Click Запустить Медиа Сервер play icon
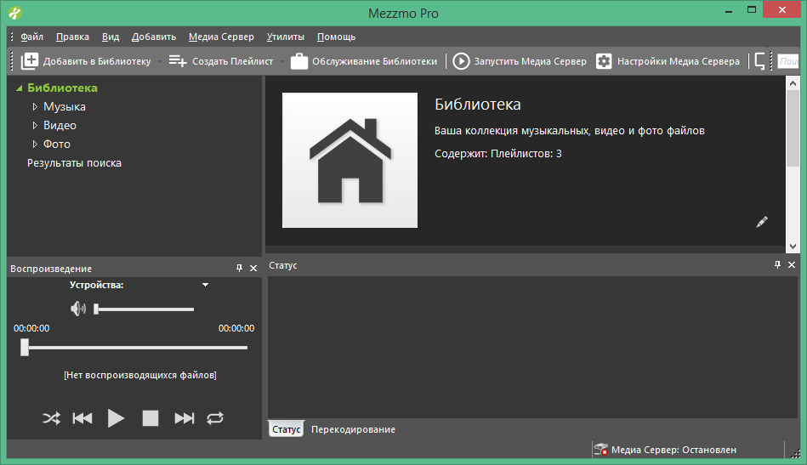Screen dimensions: 807x465 coord(461,61)
